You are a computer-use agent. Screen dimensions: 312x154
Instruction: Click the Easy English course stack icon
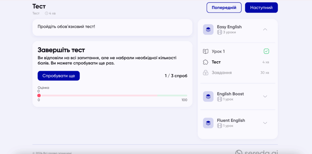[208, 30]
